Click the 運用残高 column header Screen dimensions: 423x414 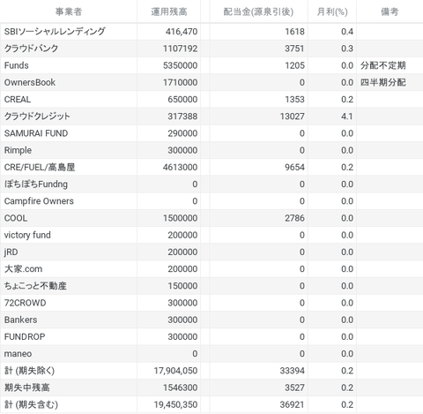click(169, 11)
